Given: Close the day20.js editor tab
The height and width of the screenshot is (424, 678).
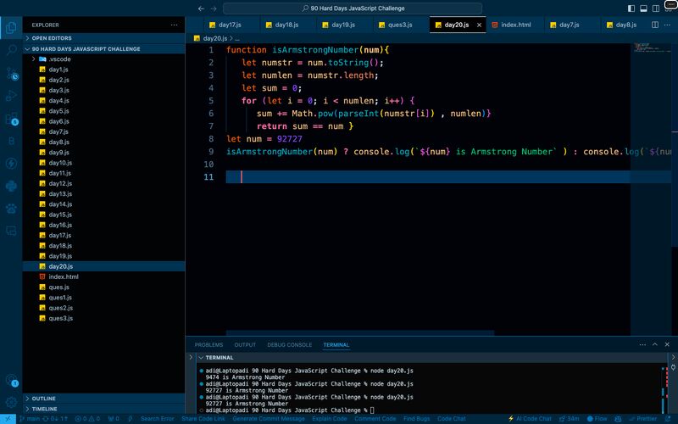Looking at the screenshot, I should [x=479, y=25].
